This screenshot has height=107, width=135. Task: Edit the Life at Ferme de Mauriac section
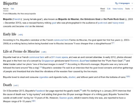coord(44,52)
